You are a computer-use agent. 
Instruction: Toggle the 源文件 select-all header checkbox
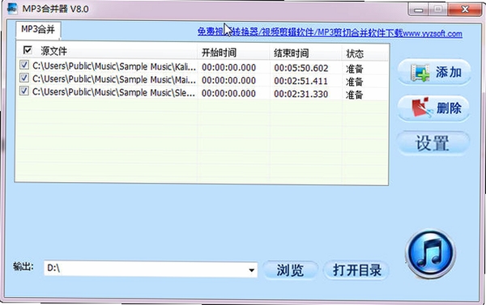coord(28,50)
